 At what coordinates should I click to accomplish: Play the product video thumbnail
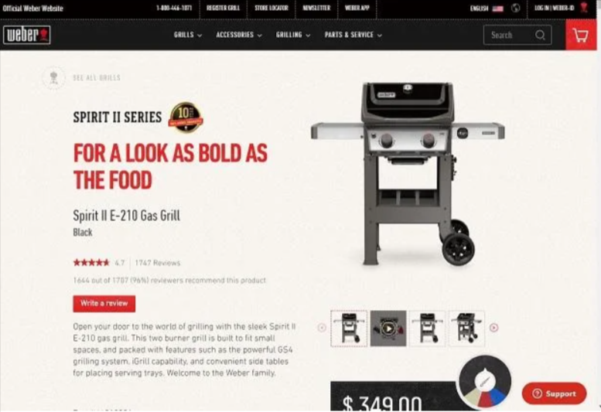[388, 329]
